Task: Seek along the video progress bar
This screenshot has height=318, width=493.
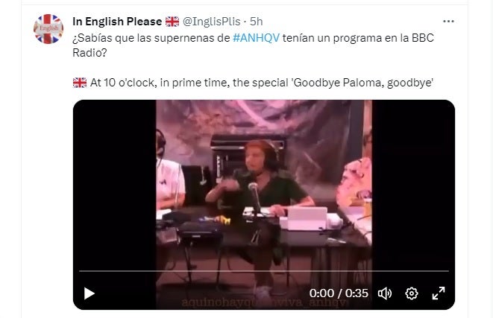Action: [x=264, y=270]
